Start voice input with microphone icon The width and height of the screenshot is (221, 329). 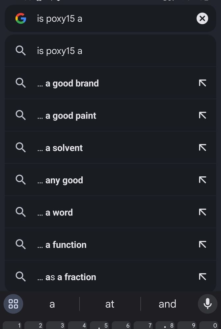coord(207,304)
